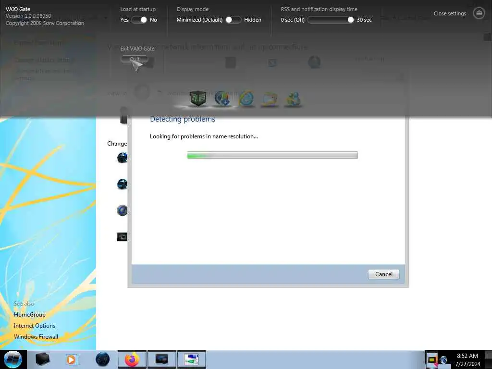This screenshot has height=369, width=492.
Task: Click the first globe icon below Change
Action: (x=122, y=157)
